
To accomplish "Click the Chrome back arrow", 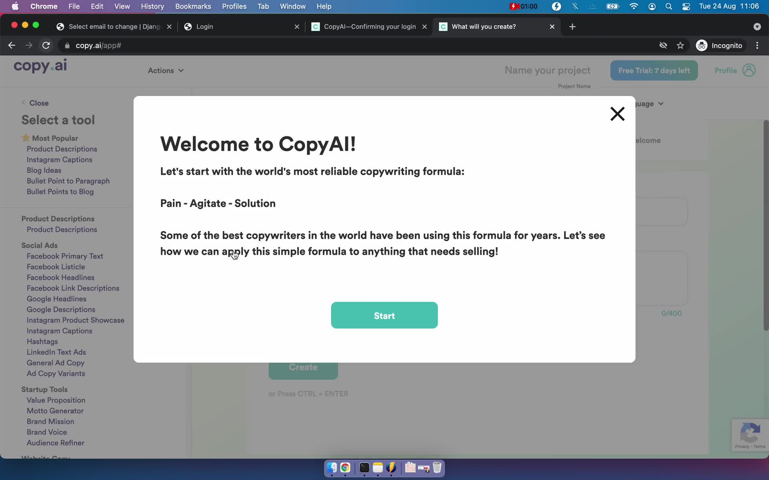I will (x=12, y=46).
